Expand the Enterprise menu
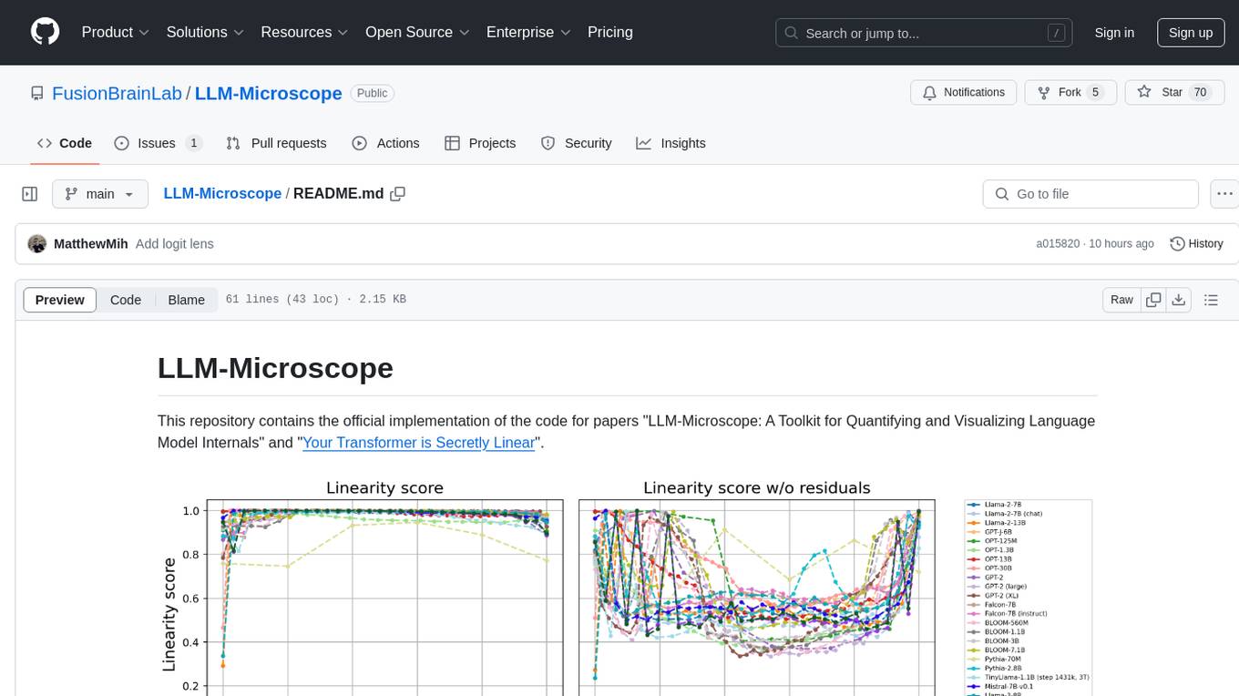This screenshot has width=1239, height=696. click(x=528, y=32)
